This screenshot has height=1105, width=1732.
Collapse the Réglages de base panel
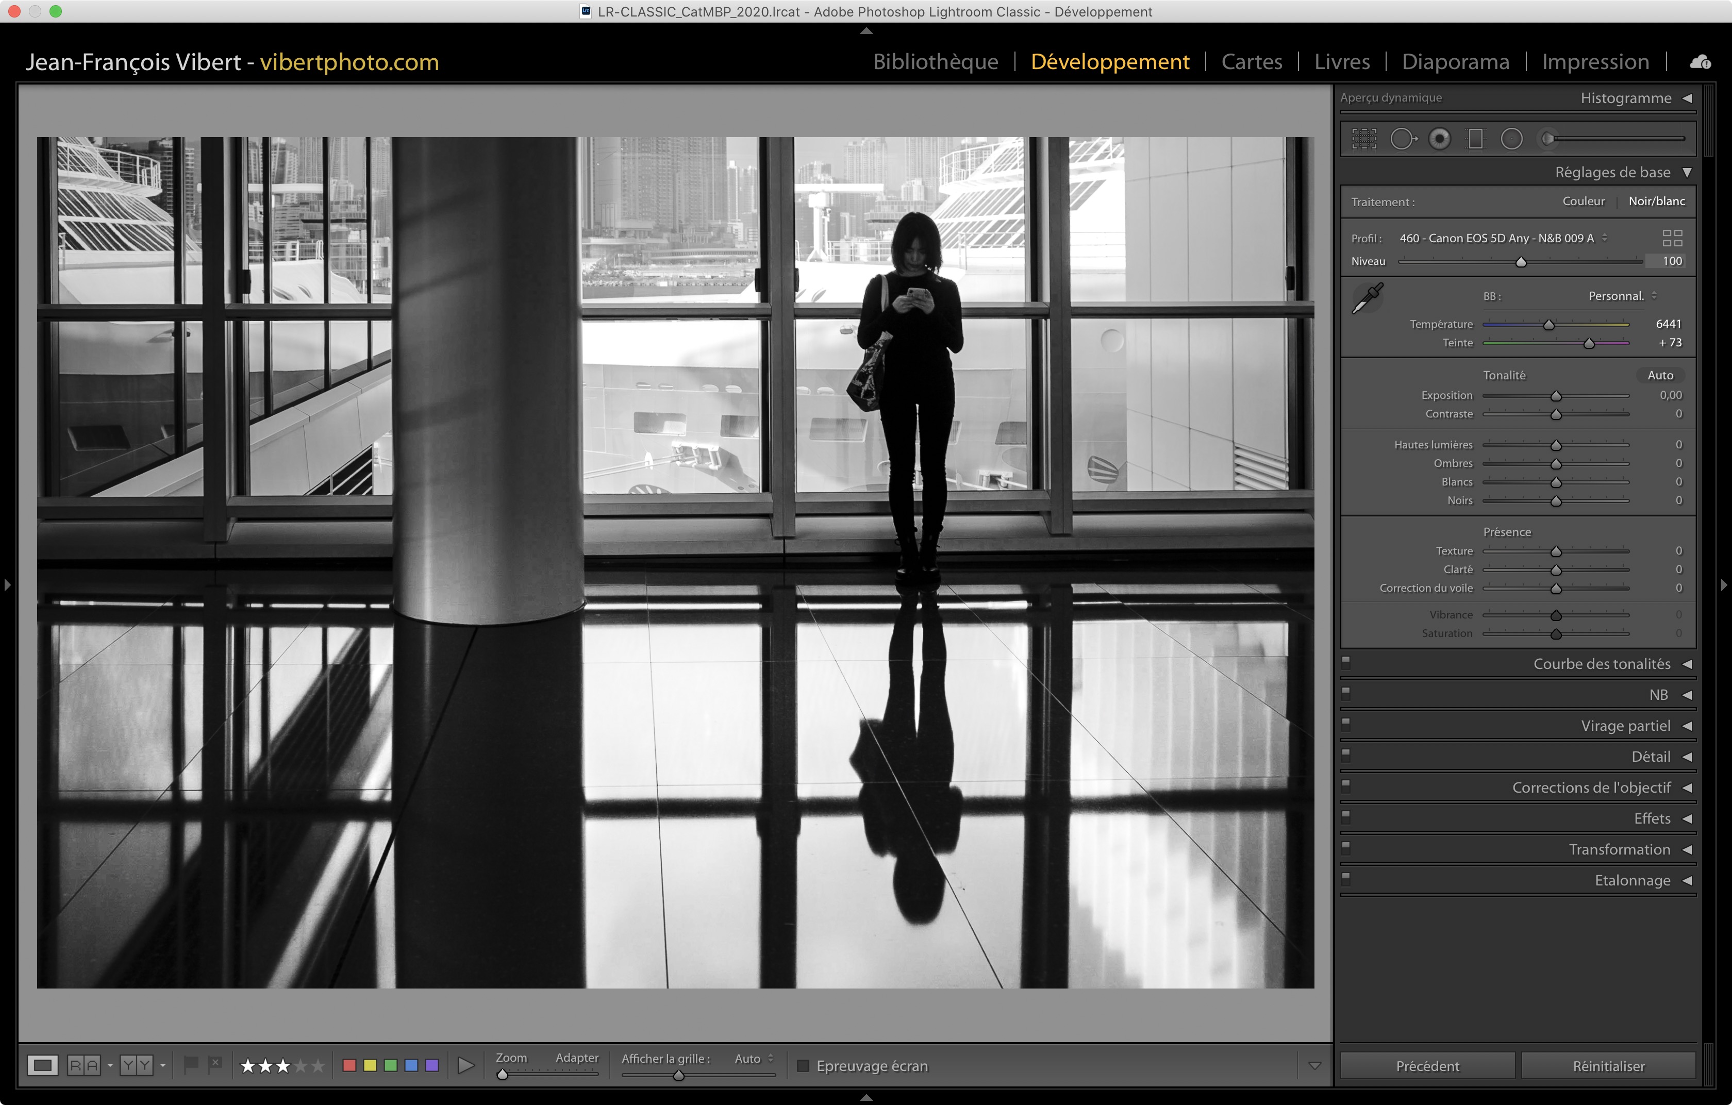1687,173
